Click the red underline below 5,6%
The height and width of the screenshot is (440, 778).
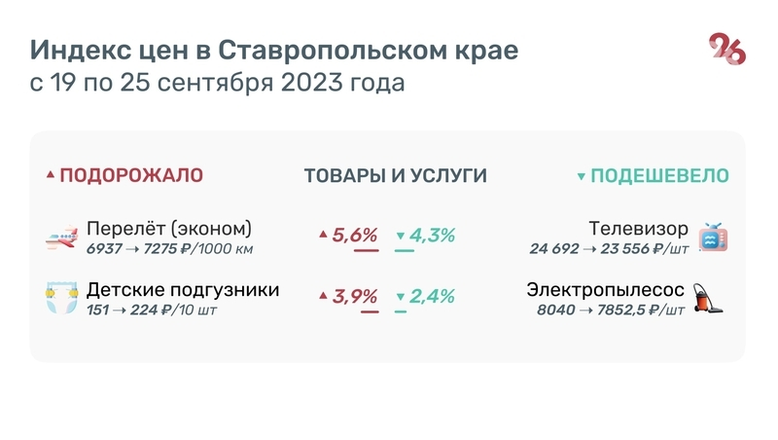tap(366, 251)
